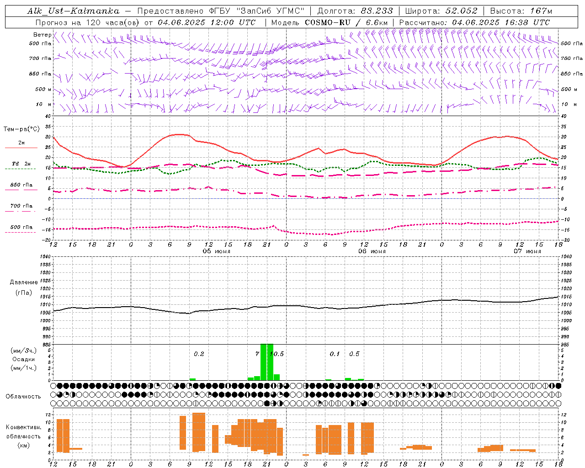
Task: Click the Широта: 52.052 latitude value
Action: (441, 11)
